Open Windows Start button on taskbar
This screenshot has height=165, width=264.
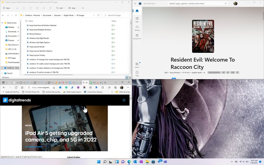click(x=99, y=162)
